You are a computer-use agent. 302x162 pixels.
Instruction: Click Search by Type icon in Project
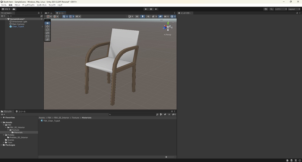click(x=161, y=115)
